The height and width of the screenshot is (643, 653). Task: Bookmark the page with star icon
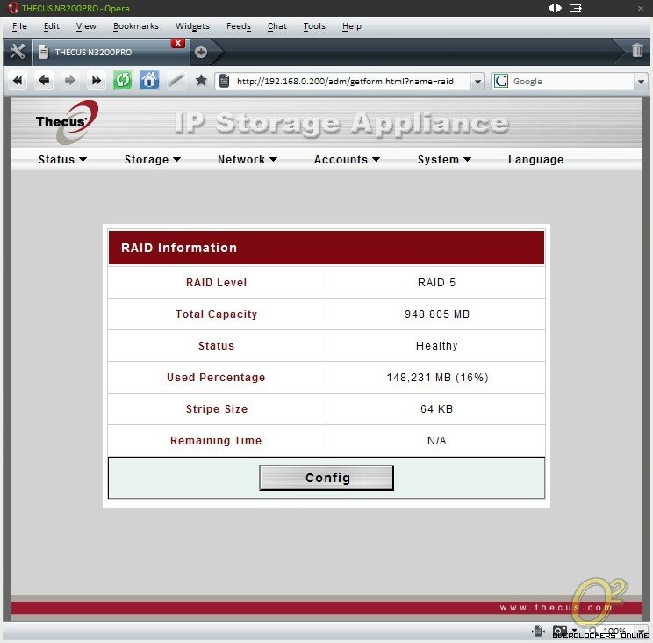pos(201,80)
